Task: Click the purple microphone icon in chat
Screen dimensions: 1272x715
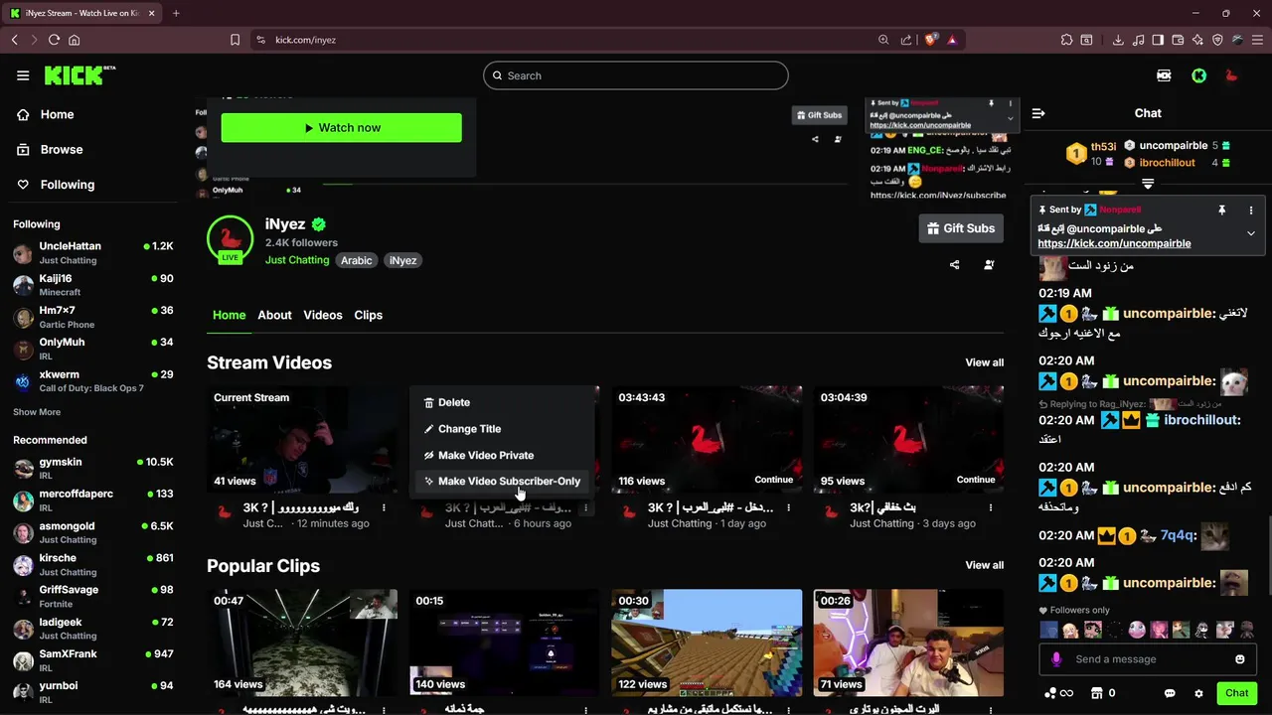Action: click(1056, 659)
